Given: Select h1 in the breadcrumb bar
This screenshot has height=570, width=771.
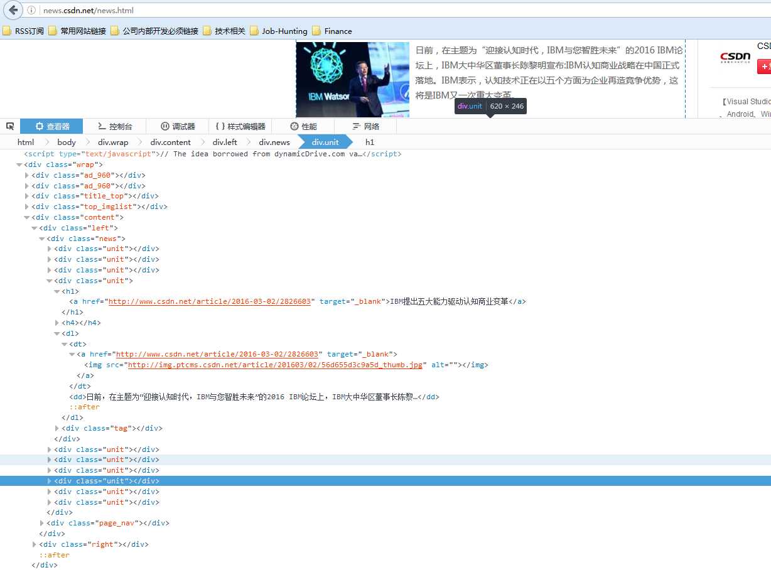Looking at the screenshot, I should [370, 142].
